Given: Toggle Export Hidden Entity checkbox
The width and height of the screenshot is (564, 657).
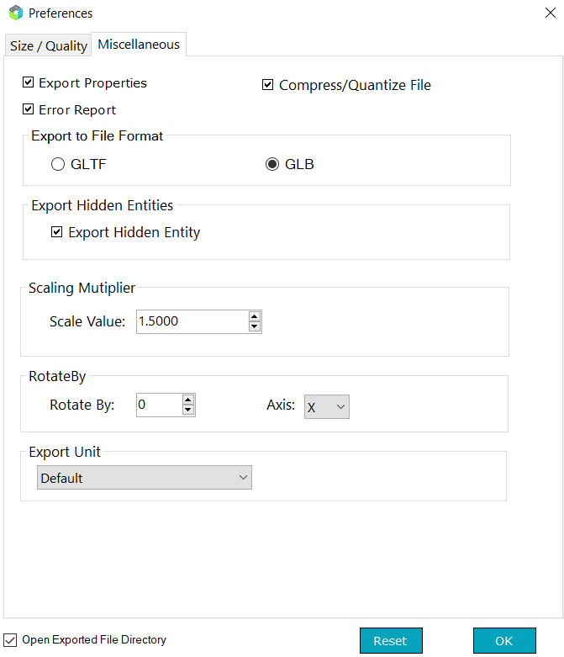Looking at the screenshot, I should click(x=57, y=232).
